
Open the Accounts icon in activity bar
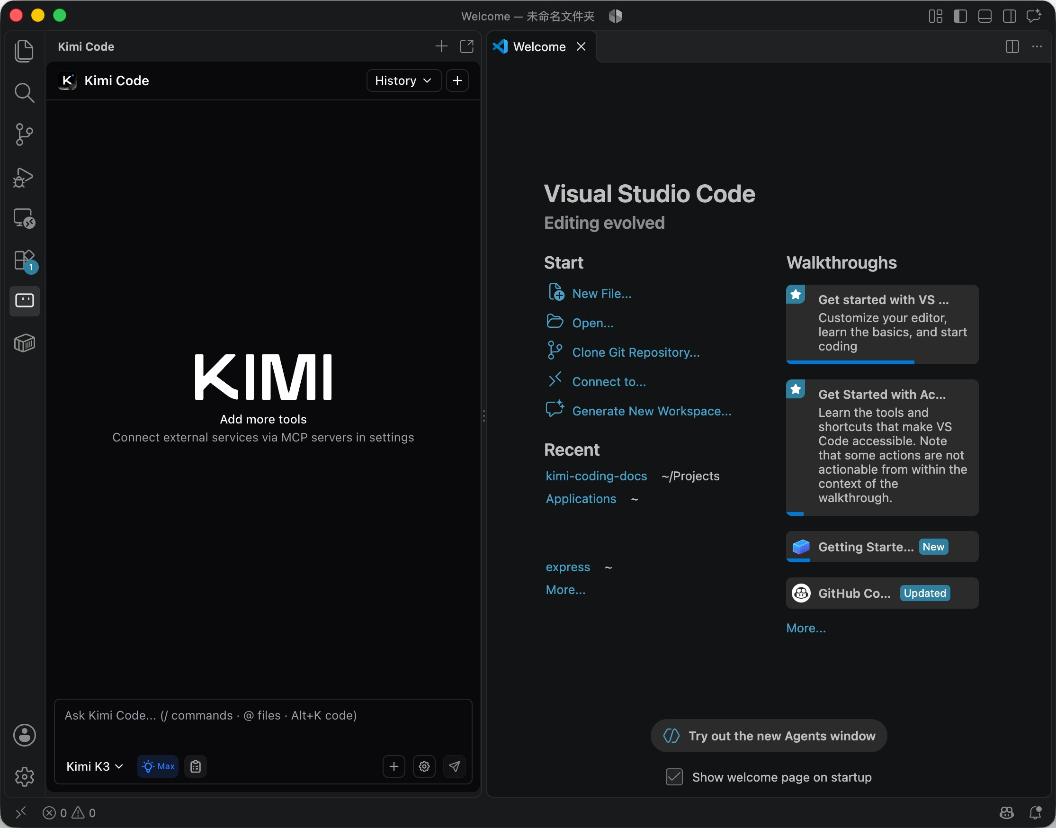point(24,735)
